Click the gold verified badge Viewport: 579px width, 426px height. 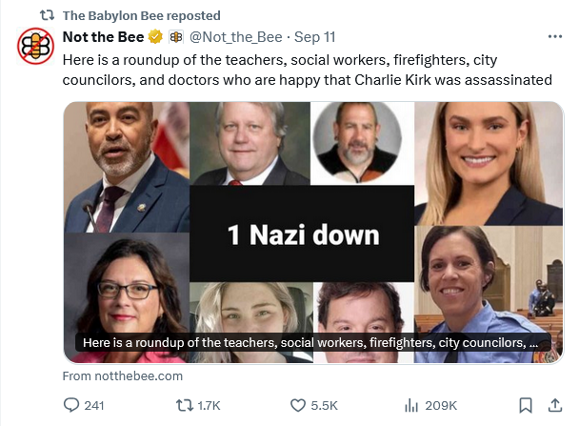(x=154, y=37)
